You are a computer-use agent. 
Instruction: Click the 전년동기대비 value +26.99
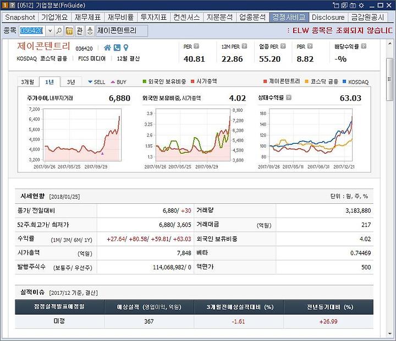328,321
